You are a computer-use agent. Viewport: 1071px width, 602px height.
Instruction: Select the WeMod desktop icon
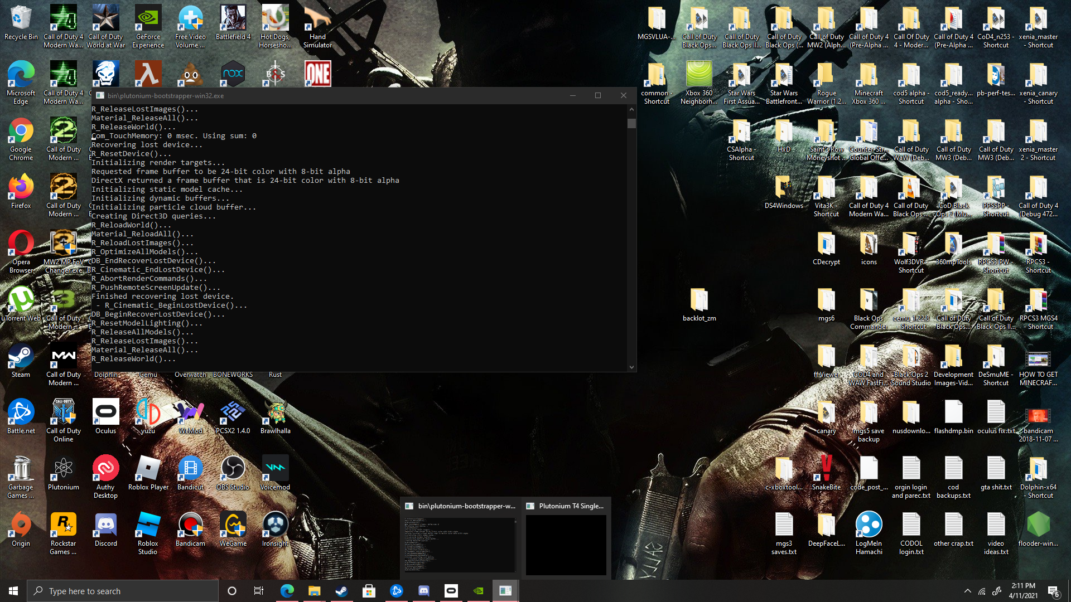pos(190,417)
